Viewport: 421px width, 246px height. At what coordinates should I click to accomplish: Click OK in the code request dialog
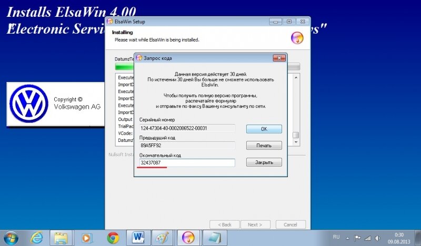(264, 129)
